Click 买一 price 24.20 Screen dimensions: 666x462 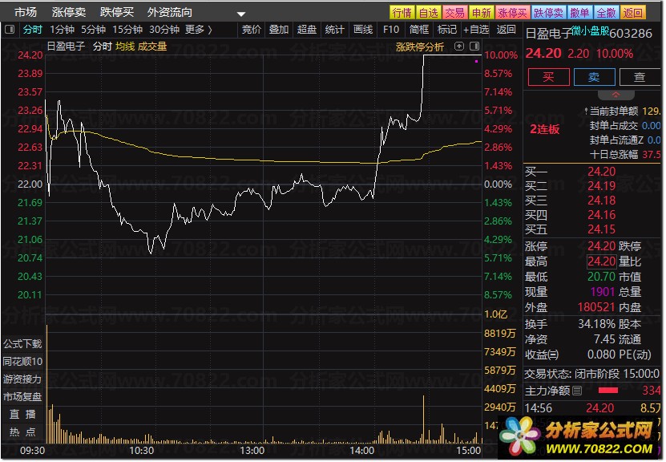[601, 172]
